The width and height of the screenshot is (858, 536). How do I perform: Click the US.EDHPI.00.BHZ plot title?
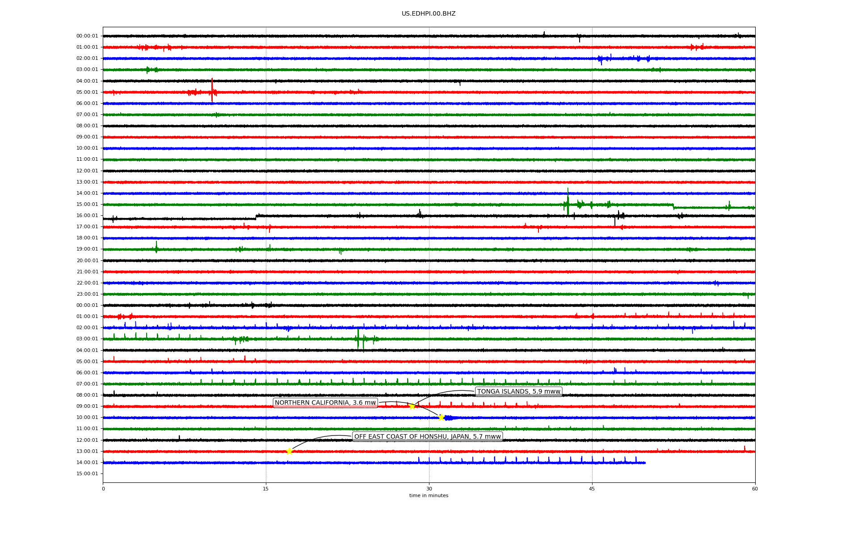(428, 14)
